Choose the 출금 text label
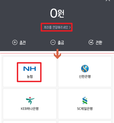114x123 pixels. click(x=61, y=43)
